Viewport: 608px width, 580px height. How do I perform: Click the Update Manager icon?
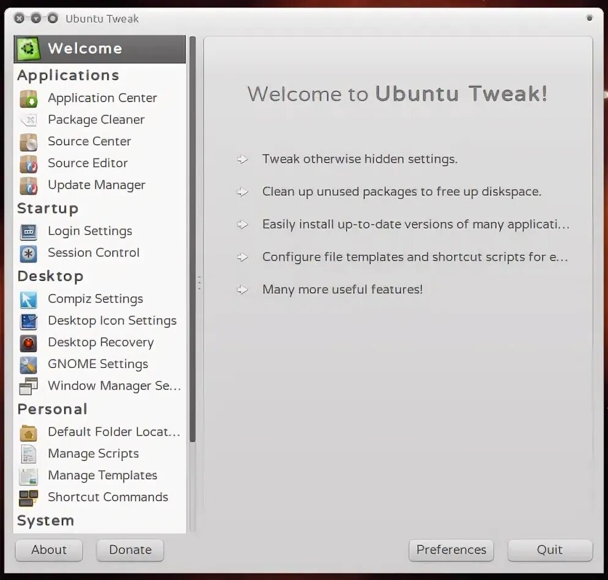click(28, 185)
